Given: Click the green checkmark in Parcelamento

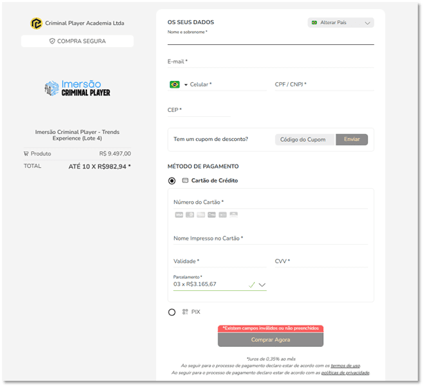Looking at the screenshot, I should click(252, 285).
